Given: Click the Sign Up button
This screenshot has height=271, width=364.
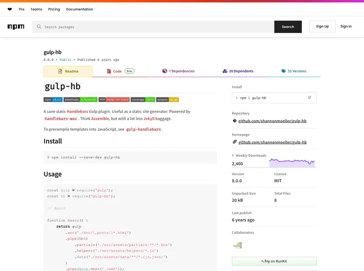Looking at the screenshot, I should [x=322, y=26].
